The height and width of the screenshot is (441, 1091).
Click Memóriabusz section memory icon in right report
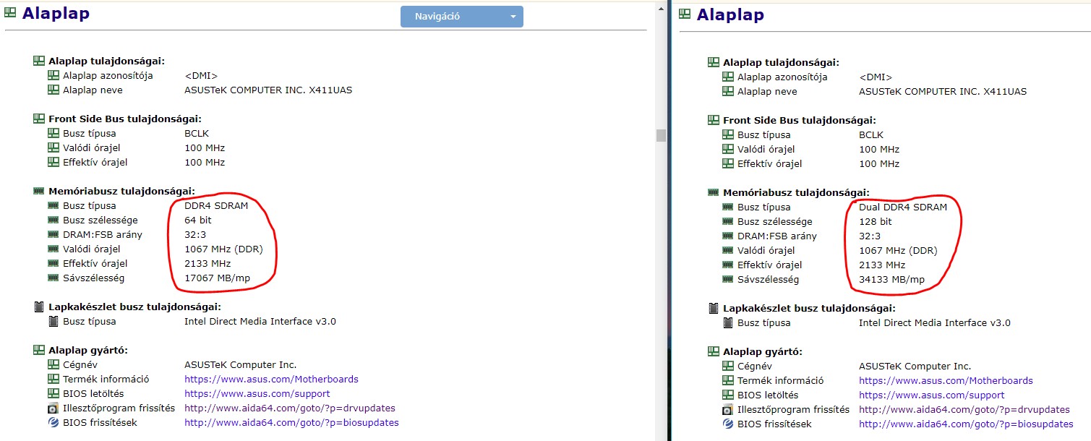[x=714, y=192]
